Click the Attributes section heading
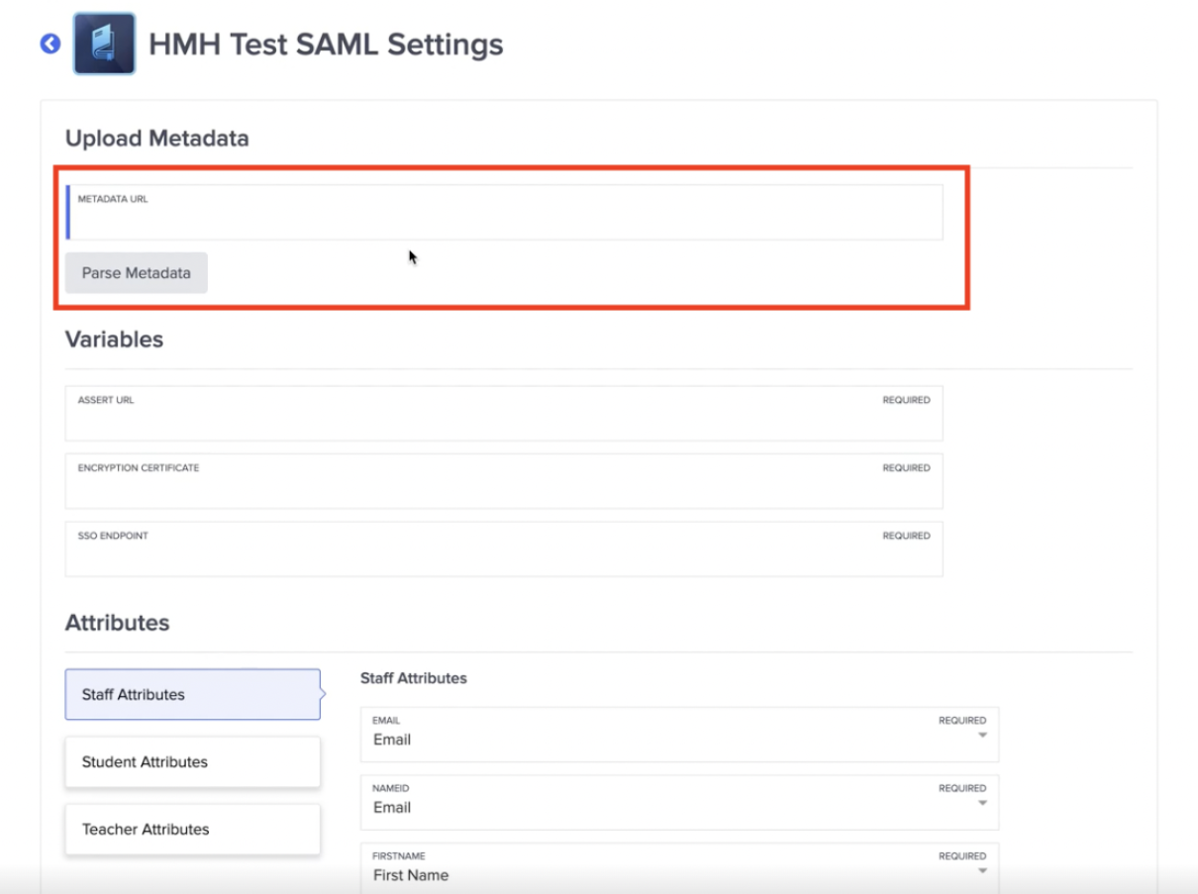The width and height of the screenshot is (1198, 894). [x=118, y=623]
